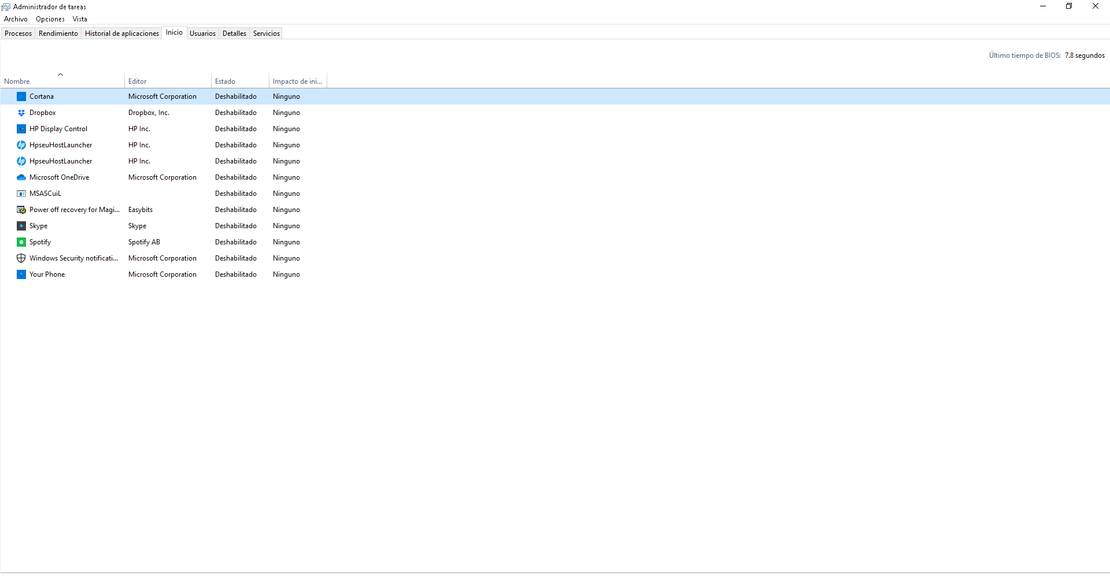Click Ninguno impact in Your Phone row
Image resolution: width=1110 pixels, height=576 pixels.
point(287,274)
